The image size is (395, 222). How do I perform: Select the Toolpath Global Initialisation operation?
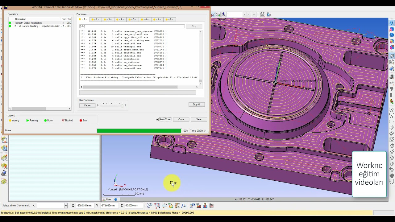(39, 23)
